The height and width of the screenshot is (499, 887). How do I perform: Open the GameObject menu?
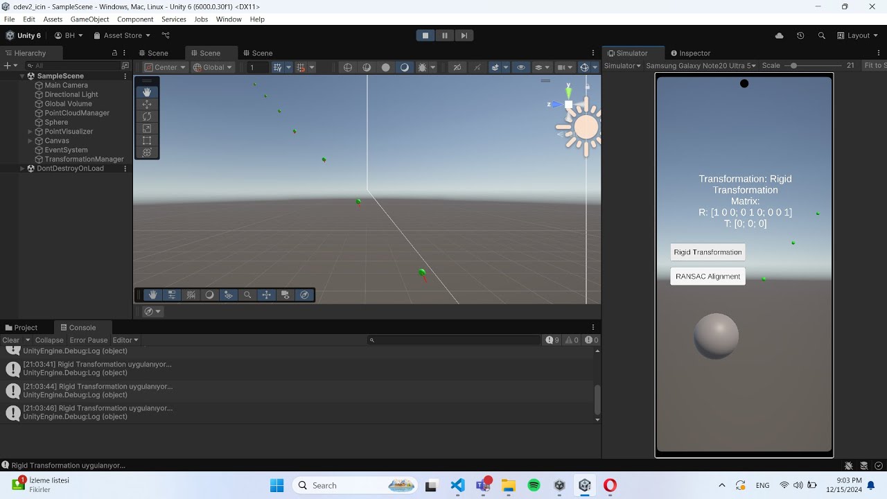(x=89, y=19)
